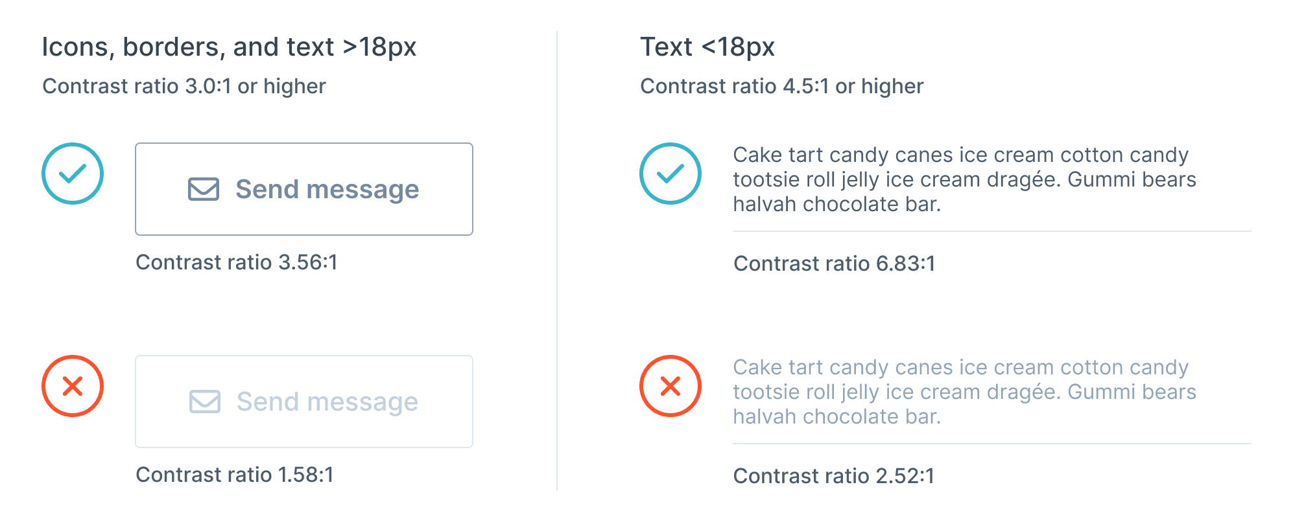Click the "Contrast ratio 1.58:1" label
The width and height of the screenshot is (1293, 522).
coord(235,475)
